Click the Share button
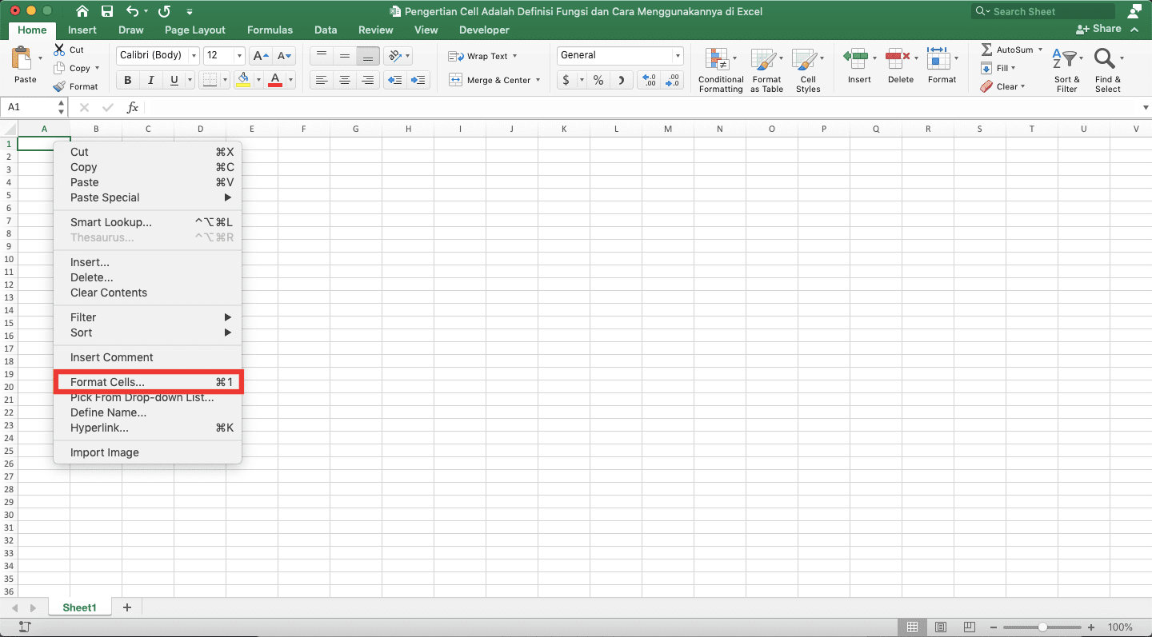Viewport: 1152px width, 637px height. (1099, 29)
